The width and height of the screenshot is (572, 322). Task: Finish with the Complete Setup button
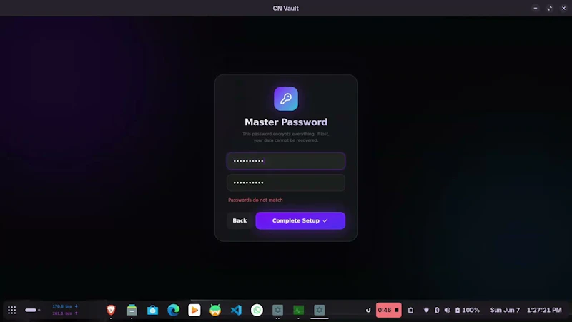click(x=300, y=220)
